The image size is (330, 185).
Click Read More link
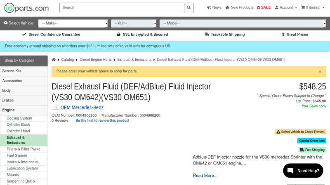tap(205, 176)
